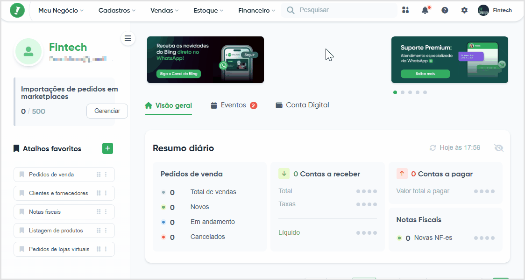Open the notifications bell
Image resolution: width=525 pixels, height=280 pixels.
coord(425,10)
